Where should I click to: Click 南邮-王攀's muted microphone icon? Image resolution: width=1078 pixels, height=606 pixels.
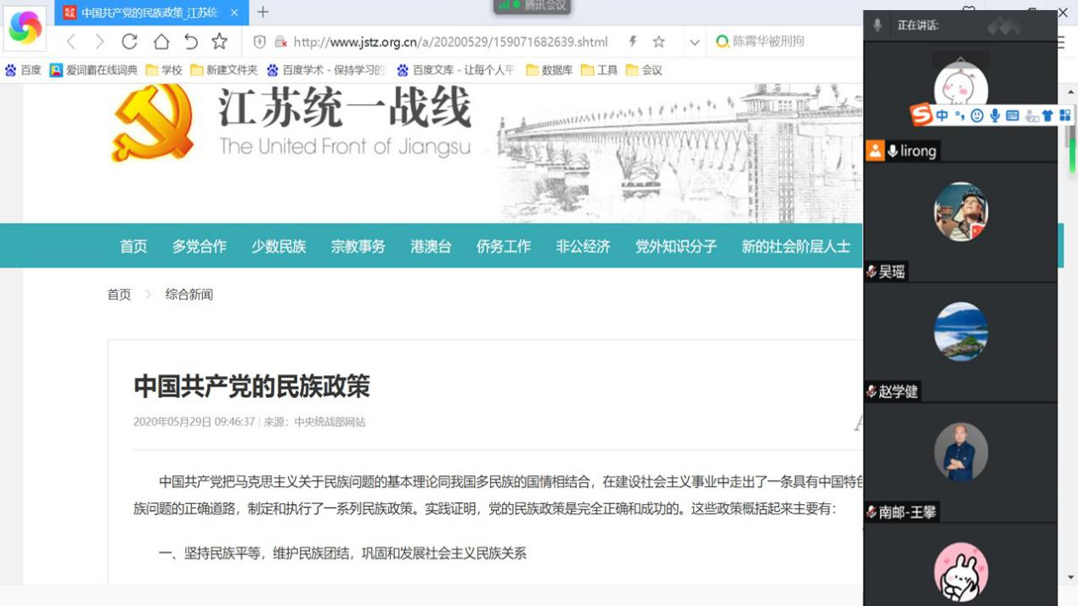click(872, 512)
